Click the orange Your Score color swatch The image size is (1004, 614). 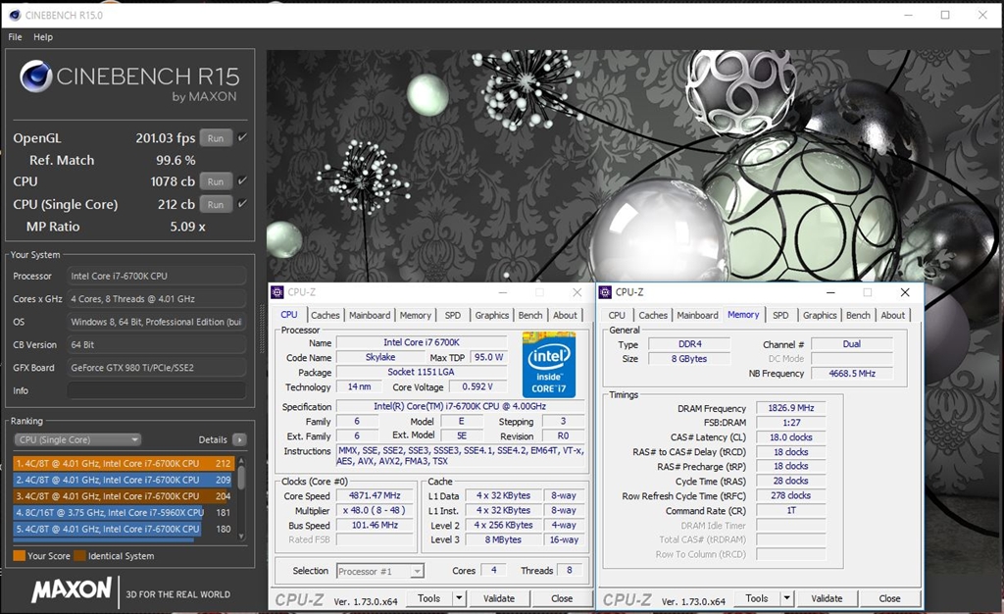19,556
